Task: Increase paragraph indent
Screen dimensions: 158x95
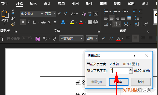Action: coord(141,12)
